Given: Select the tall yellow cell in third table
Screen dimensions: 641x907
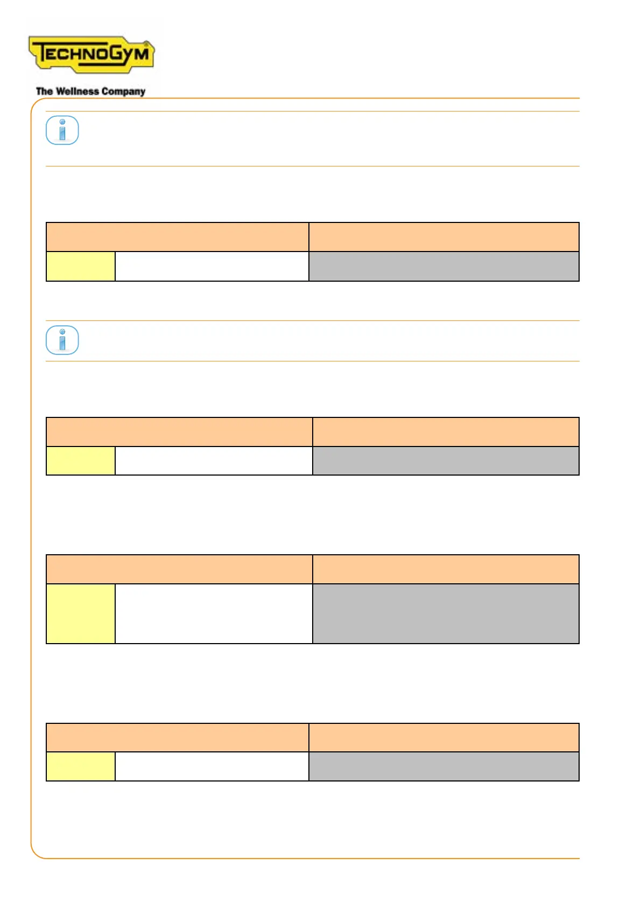Looking at the screenshot, I should (81, 613).
